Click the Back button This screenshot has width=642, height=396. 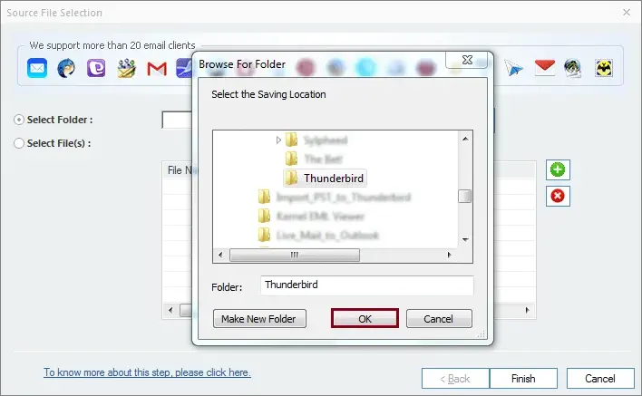(x=455, y=379)
